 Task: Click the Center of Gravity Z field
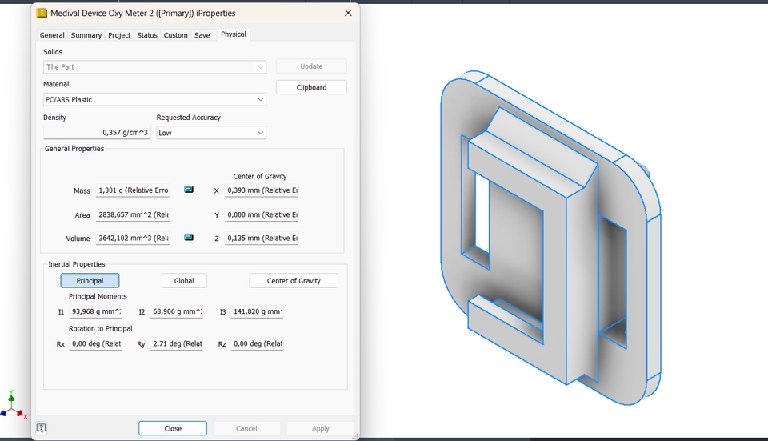coord(262,239)
